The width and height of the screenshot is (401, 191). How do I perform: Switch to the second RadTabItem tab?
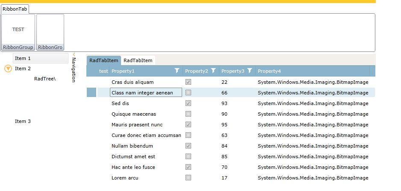tap(138, 61)
